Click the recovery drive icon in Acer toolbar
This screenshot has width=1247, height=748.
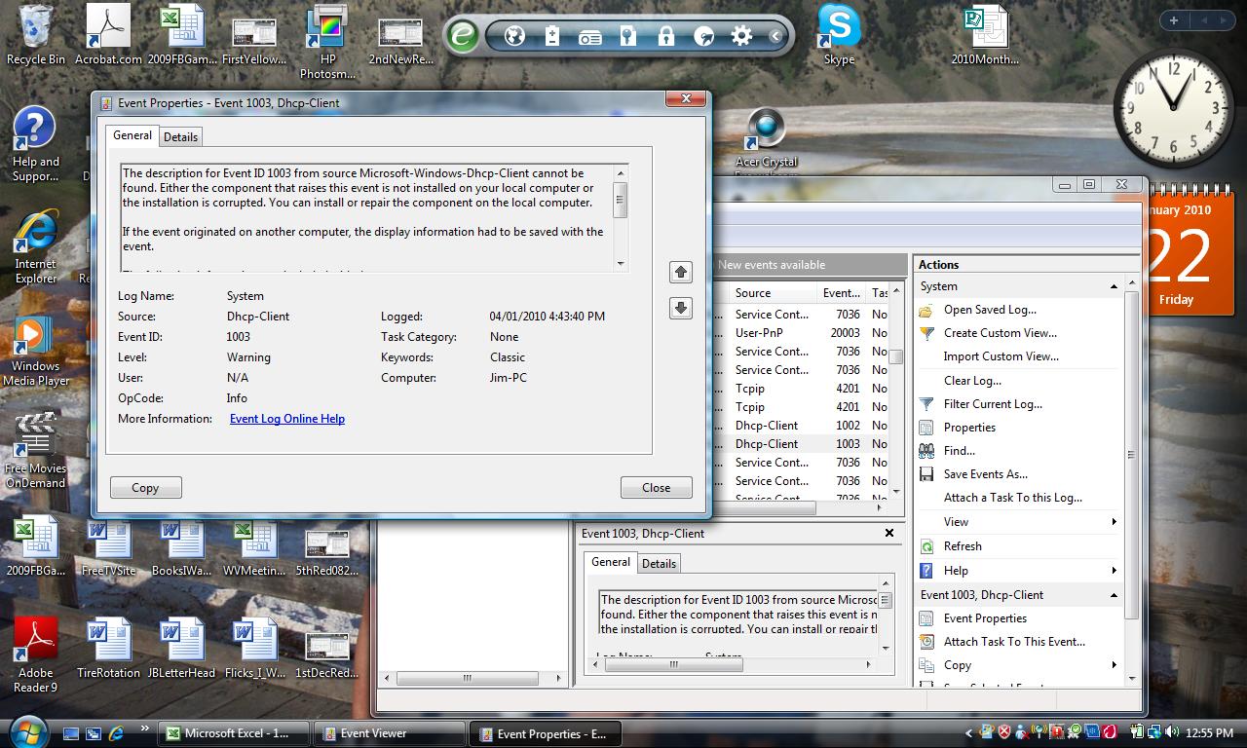pyautogui.click(x=590, y=37)
